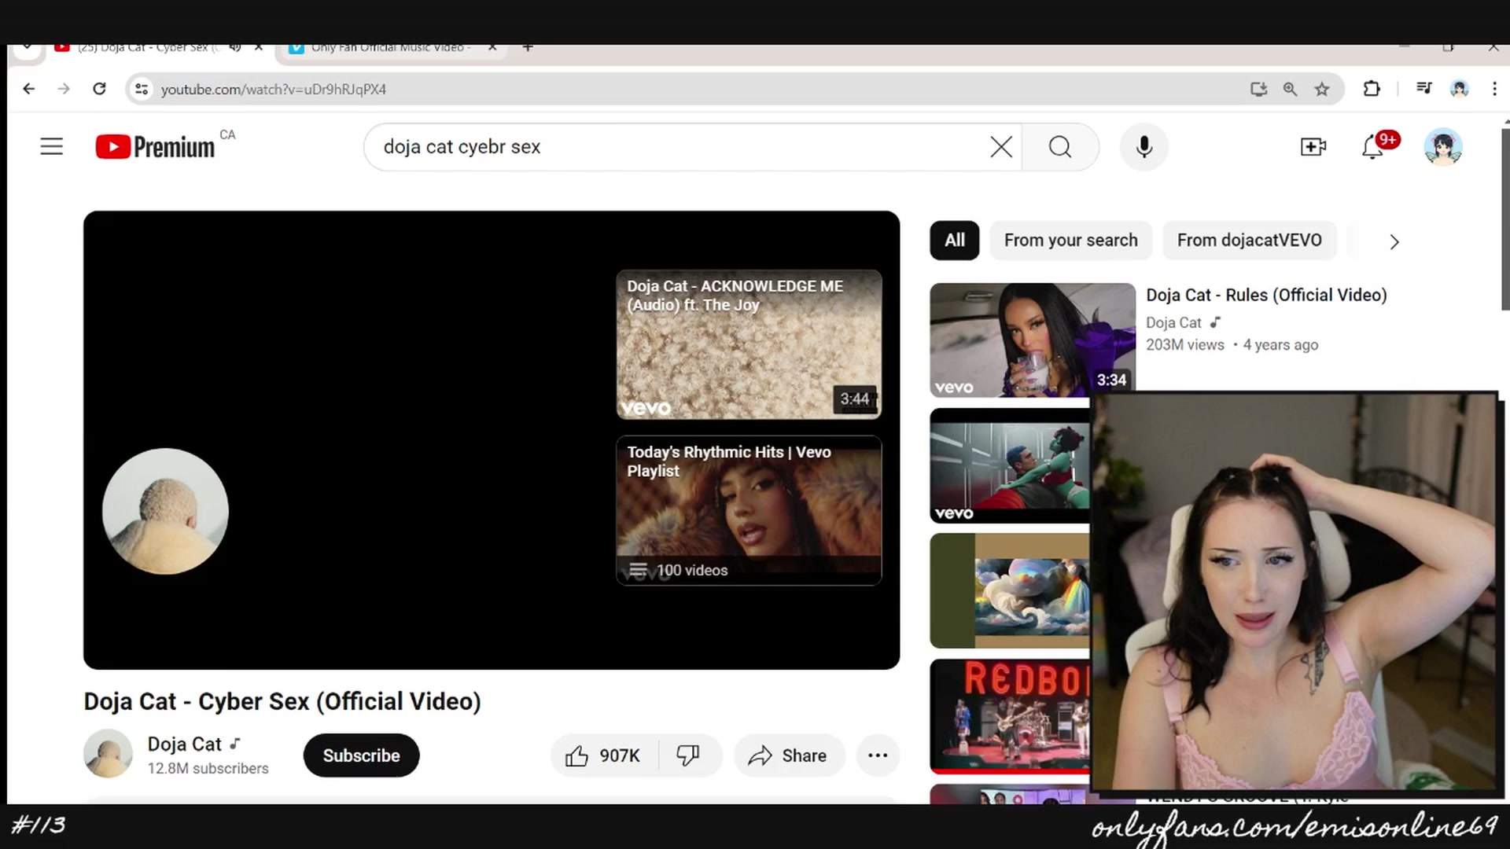This screenshot has height=849, width=1510.
Task: Open ACKNOWLEDGE ME (Audio) end screen card
Action: click(x=749, y=344)
